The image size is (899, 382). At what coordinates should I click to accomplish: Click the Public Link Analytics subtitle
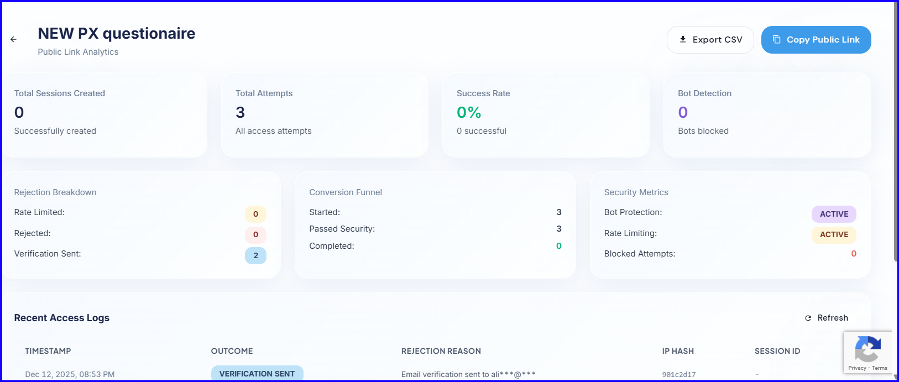(x=78, y=52)
